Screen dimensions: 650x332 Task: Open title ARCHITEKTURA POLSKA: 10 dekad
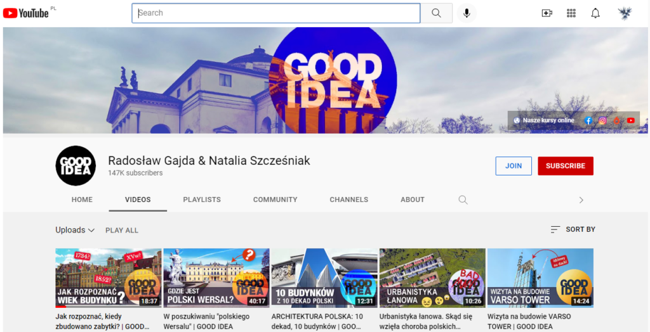point(317,321)
